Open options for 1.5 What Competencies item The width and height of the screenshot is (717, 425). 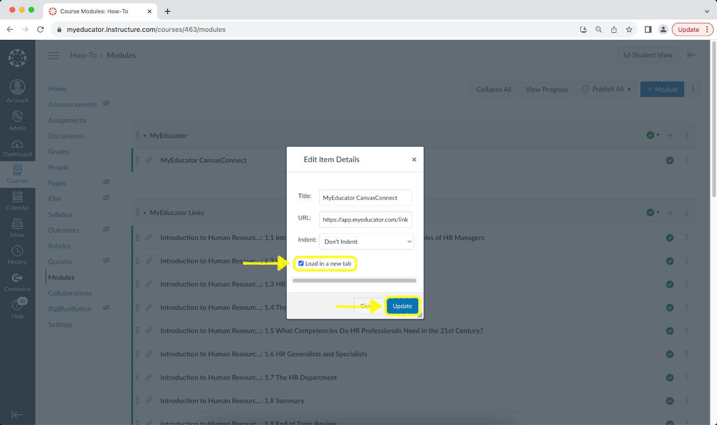687,331
